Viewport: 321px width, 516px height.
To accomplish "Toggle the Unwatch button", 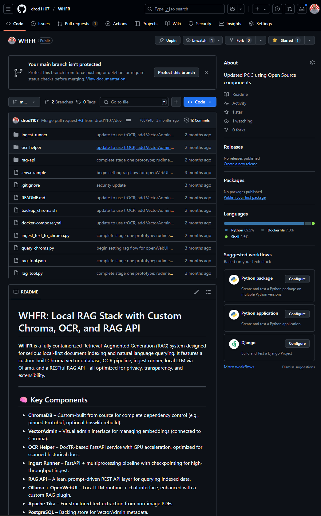I will (x=199, y=41).
